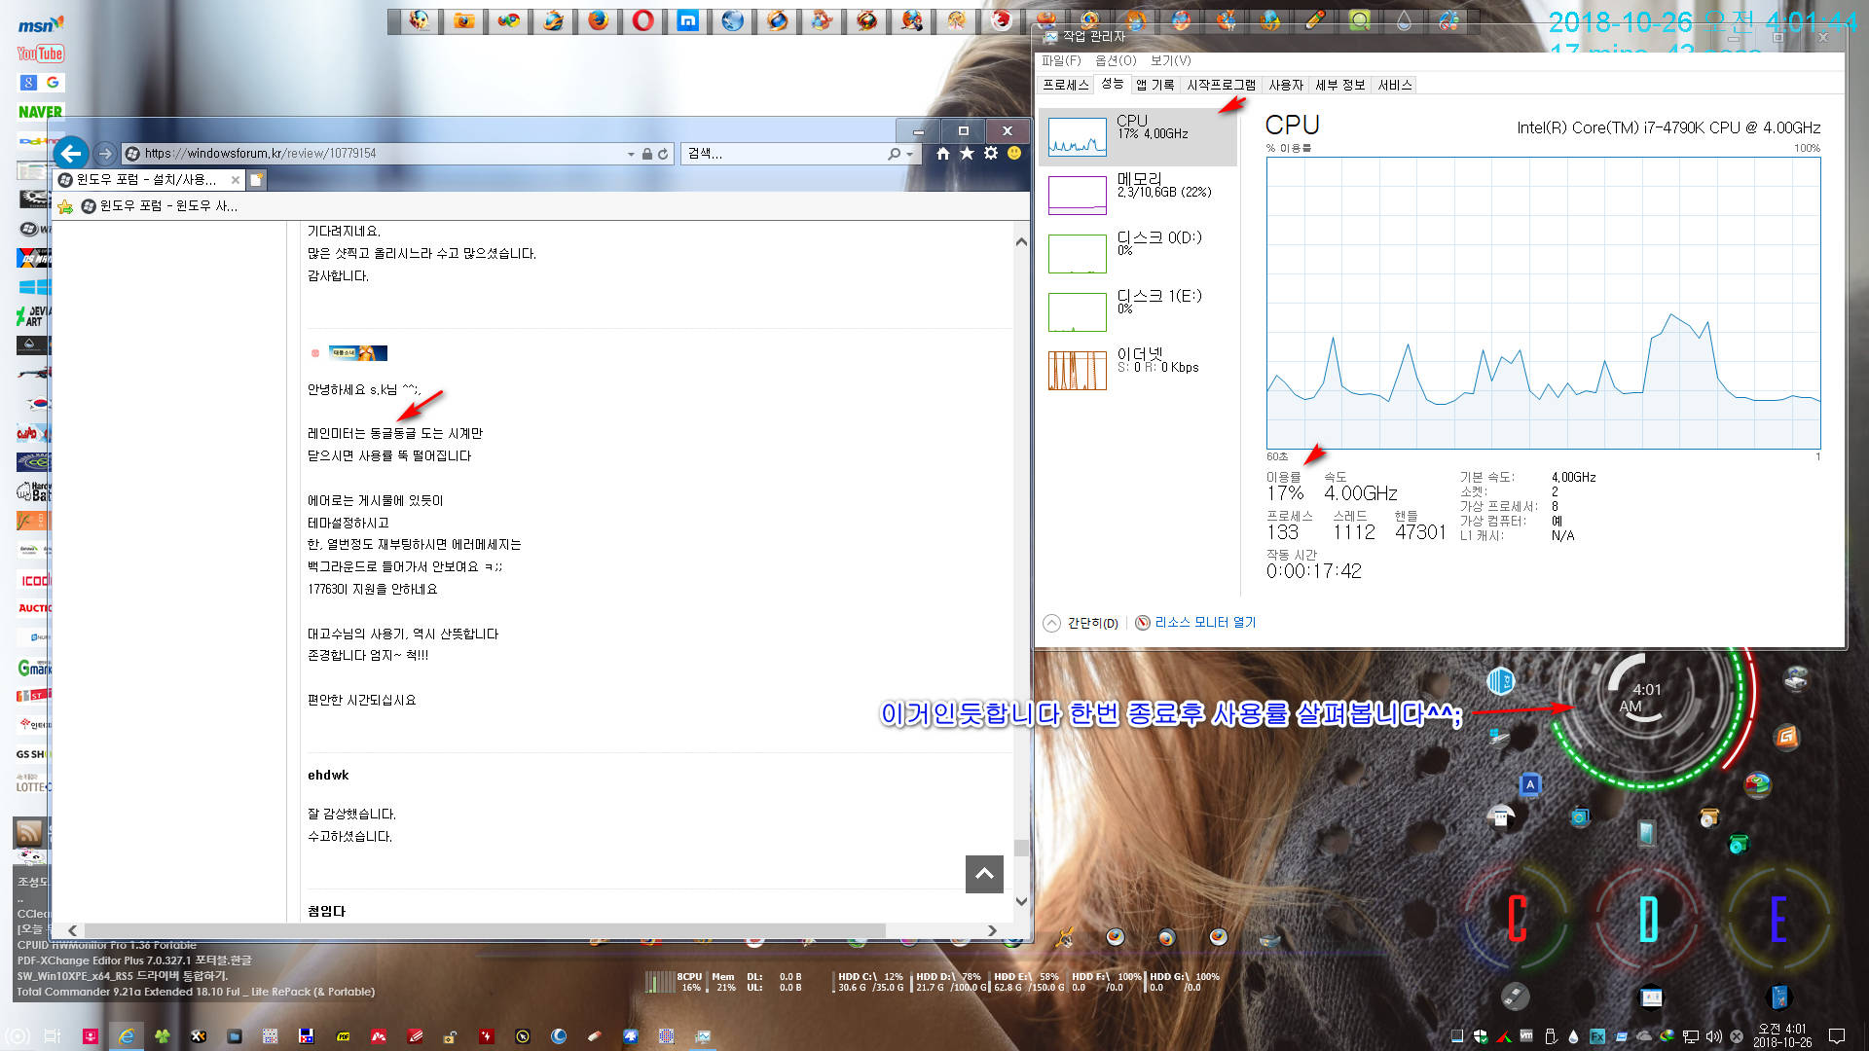Switch to the 세부 정보 tab
The height and width of the screenshot is (1051, 1869).
[1340, 85]
